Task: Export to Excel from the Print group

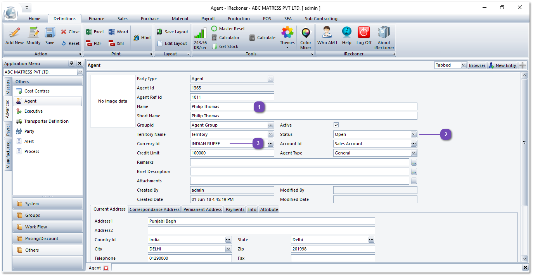Action: click(x=95, y=32)
